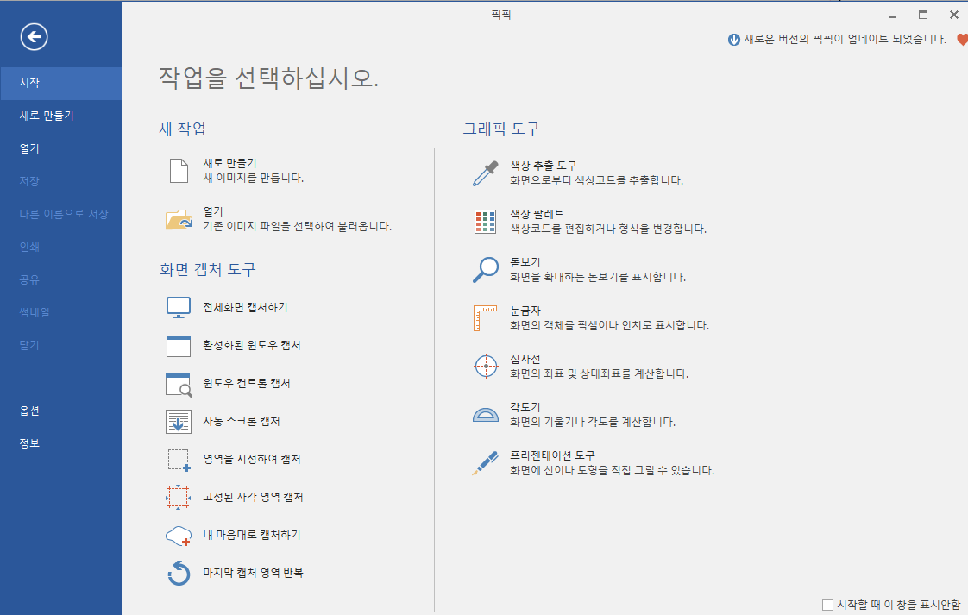
Task: Click the blue update download icon
Action: pos(734,40)
